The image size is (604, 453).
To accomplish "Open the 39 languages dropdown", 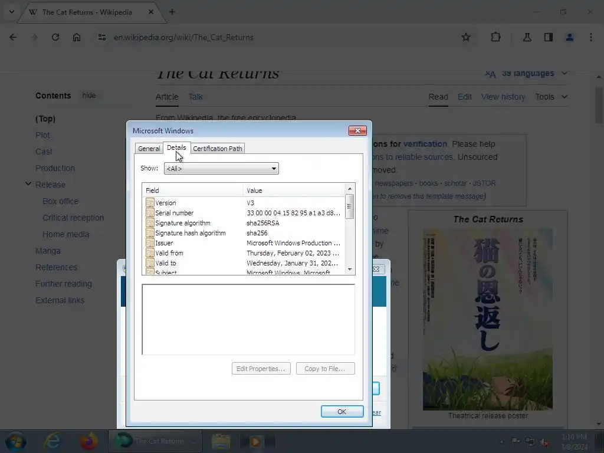I will click(x=526, y=73).
